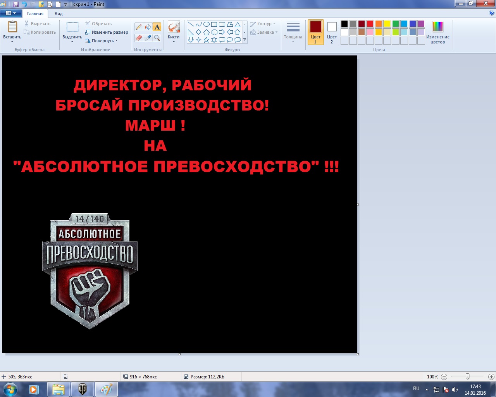Activate Цвет 1 foreground color
Viewport: 496px width, 397px height.
(x=315, y=32)
